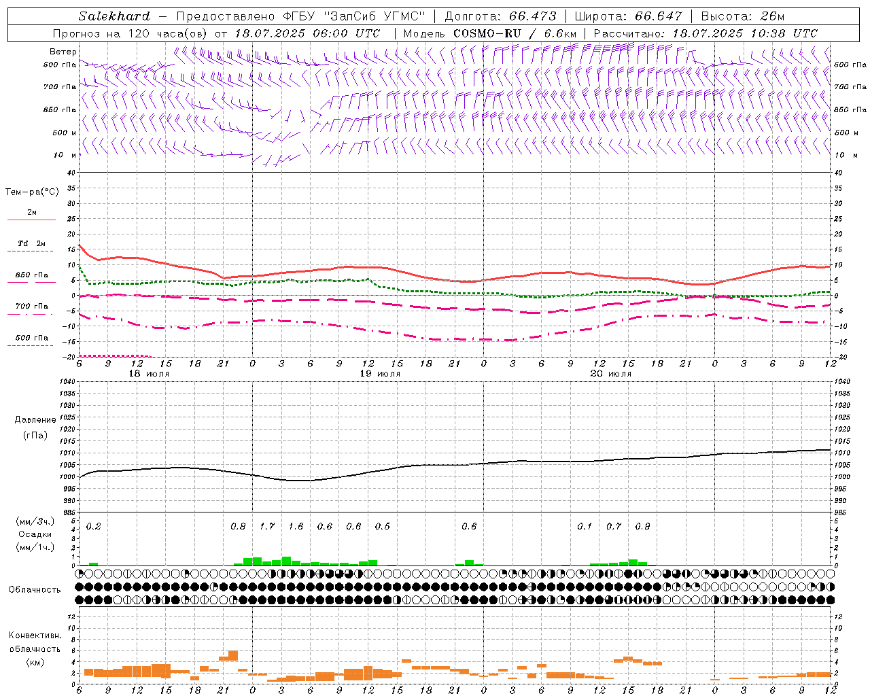Viewport: 870px width, 696px height.
Task: Click the 0.1 precipitation total
Action: [585, 527]
